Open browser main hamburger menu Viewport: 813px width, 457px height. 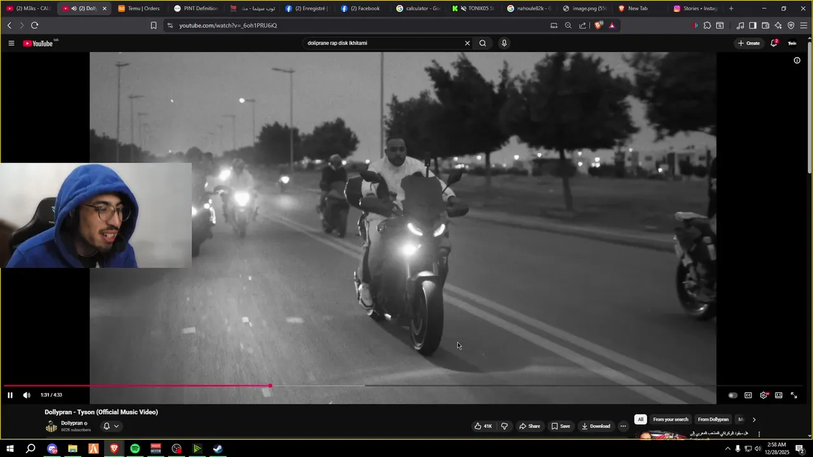coord(803,25)
